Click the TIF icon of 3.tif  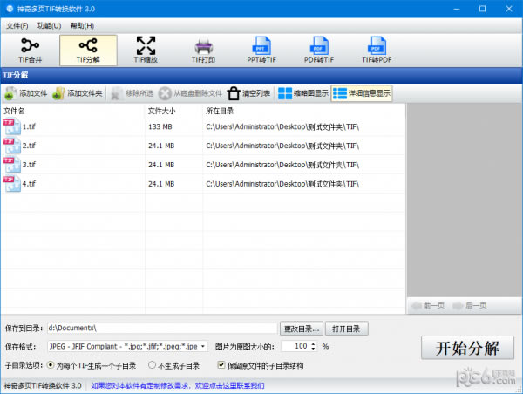11,165
